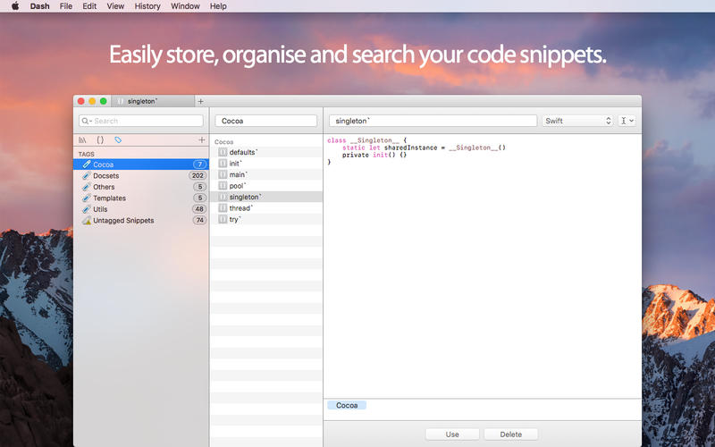Open a new tab with plus button
The image size is (715, 447).
(200, 101)
